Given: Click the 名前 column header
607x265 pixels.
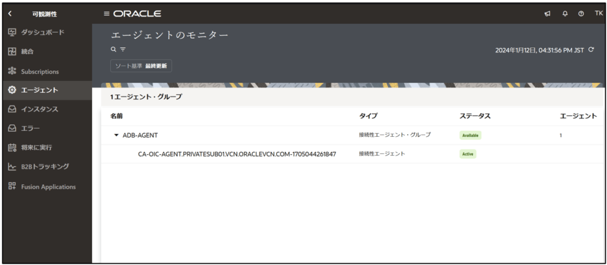Looking at the screenshot, I should [117, 117].
